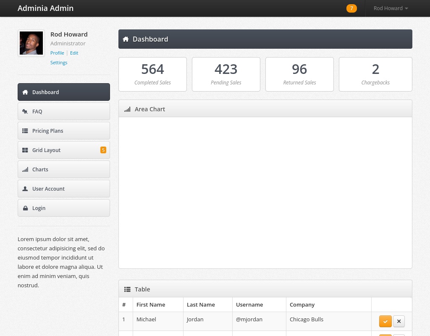Open the Settings link

click(x=59, y=63)
